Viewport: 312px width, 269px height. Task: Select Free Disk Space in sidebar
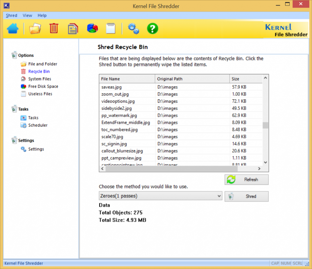(x=43, y=86)
